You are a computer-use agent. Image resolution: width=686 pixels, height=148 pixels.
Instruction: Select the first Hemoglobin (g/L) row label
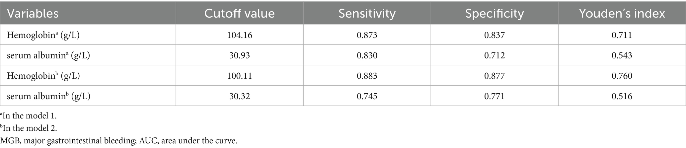point(43,35)
